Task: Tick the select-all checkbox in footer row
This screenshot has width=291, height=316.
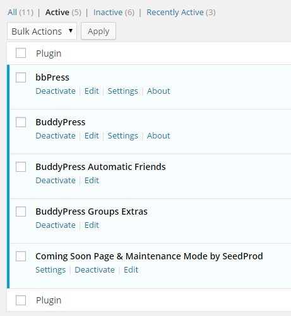Action: tap(21, 300)
